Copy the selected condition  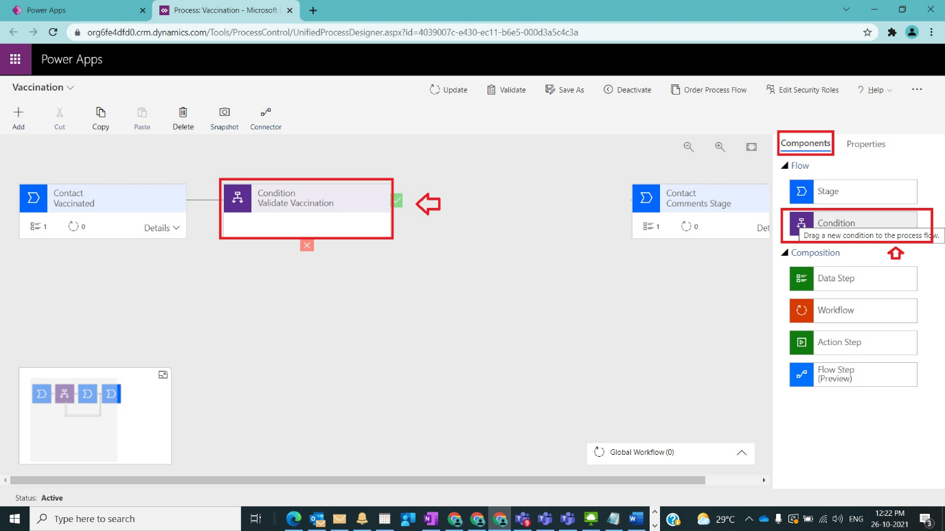100,117
